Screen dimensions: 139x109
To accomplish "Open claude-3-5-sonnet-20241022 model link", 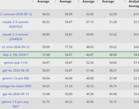I will [x=16, y=24].
